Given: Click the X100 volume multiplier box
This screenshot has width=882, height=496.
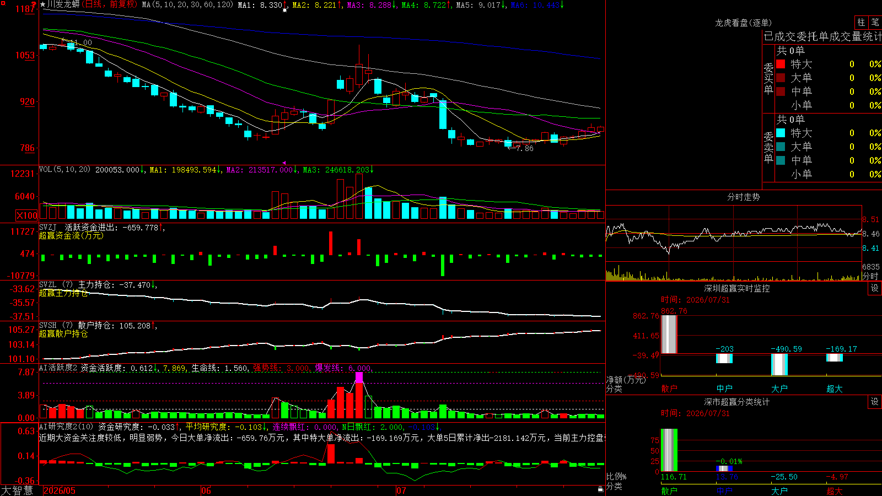Looking at the screenshot, I should click(x=26, y=215).
